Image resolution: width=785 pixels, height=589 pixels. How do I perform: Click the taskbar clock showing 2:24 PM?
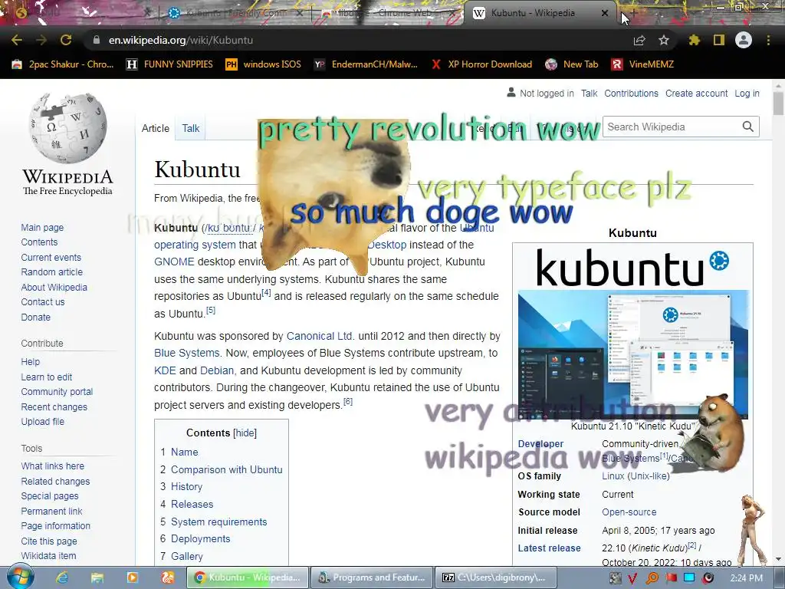[x=746, y=578]
